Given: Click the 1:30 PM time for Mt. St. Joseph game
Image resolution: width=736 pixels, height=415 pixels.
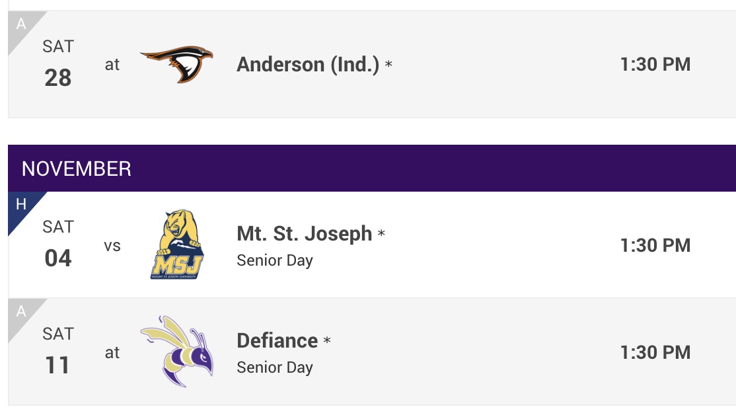Looking at the screenshot, I should pos(655,245).
